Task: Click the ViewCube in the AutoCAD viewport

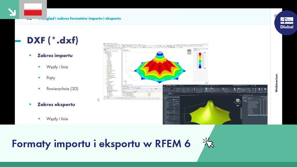Action: tap(237, 101)
